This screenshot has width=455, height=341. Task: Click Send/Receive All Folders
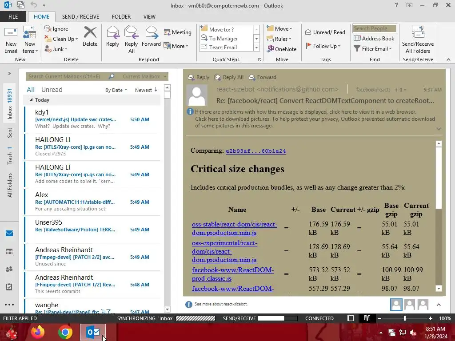point(418,40)
